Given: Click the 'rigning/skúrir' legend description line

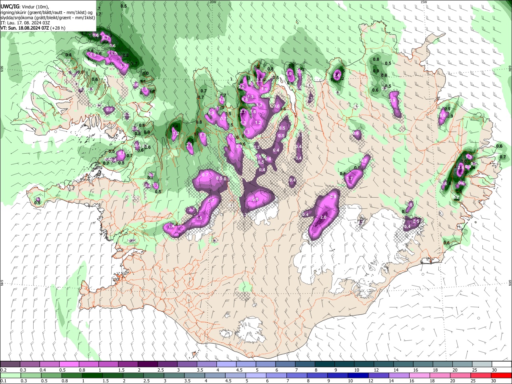Looking at the screenshot, I should (x=46, y=12).
